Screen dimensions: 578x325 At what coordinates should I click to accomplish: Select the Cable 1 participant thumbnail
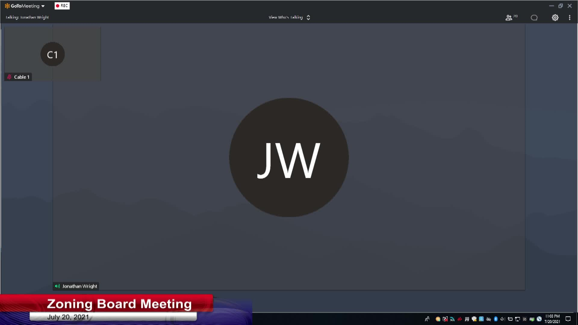pyautogui.click(x=52, y=54)
